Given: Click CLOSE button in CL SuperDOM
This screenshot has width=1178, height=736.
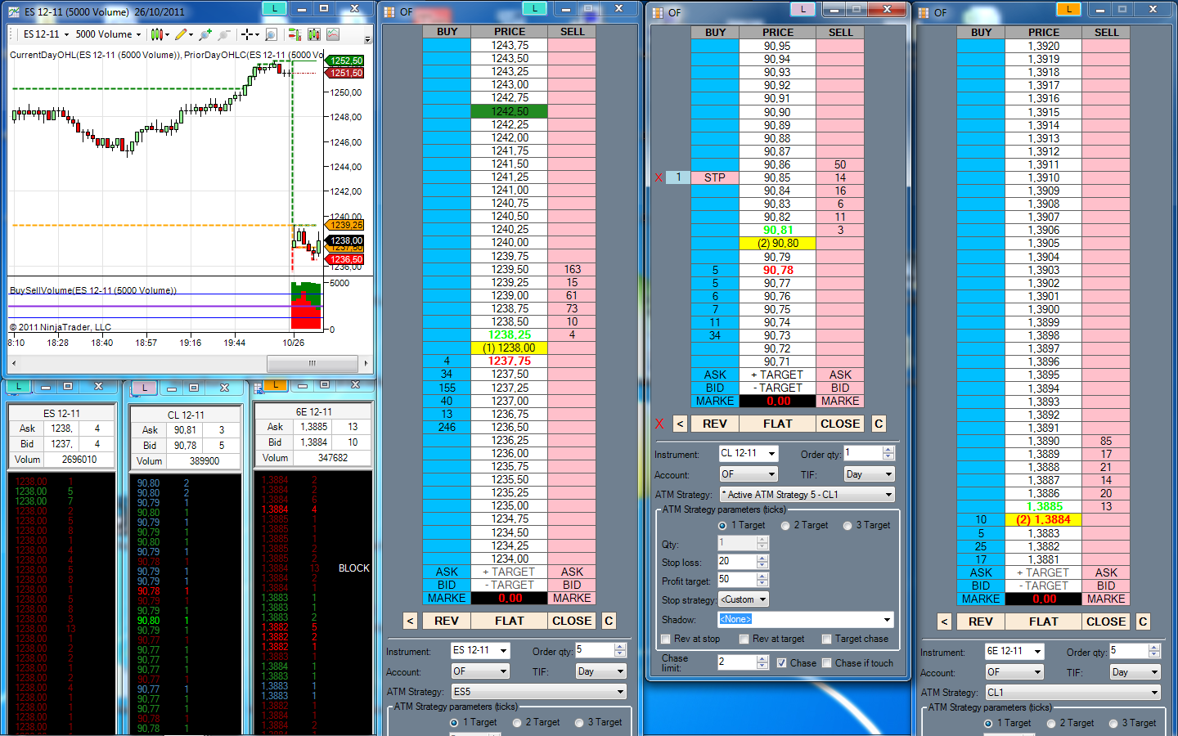Looking at the screenshot, I should click(840, 424).
